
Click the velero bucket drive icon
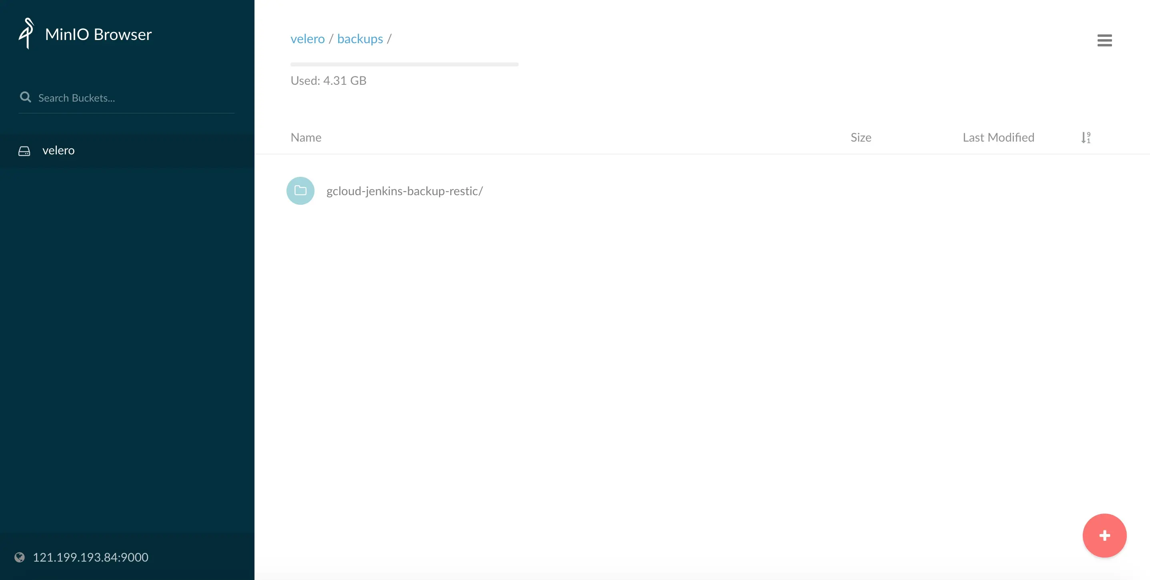pos(24,151)
